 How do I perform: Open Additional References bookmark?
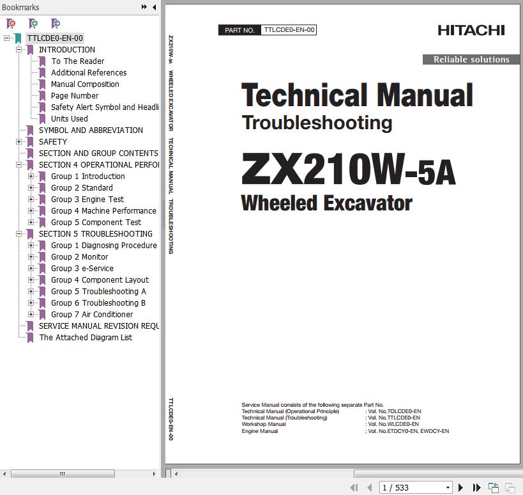coord(89,72)
